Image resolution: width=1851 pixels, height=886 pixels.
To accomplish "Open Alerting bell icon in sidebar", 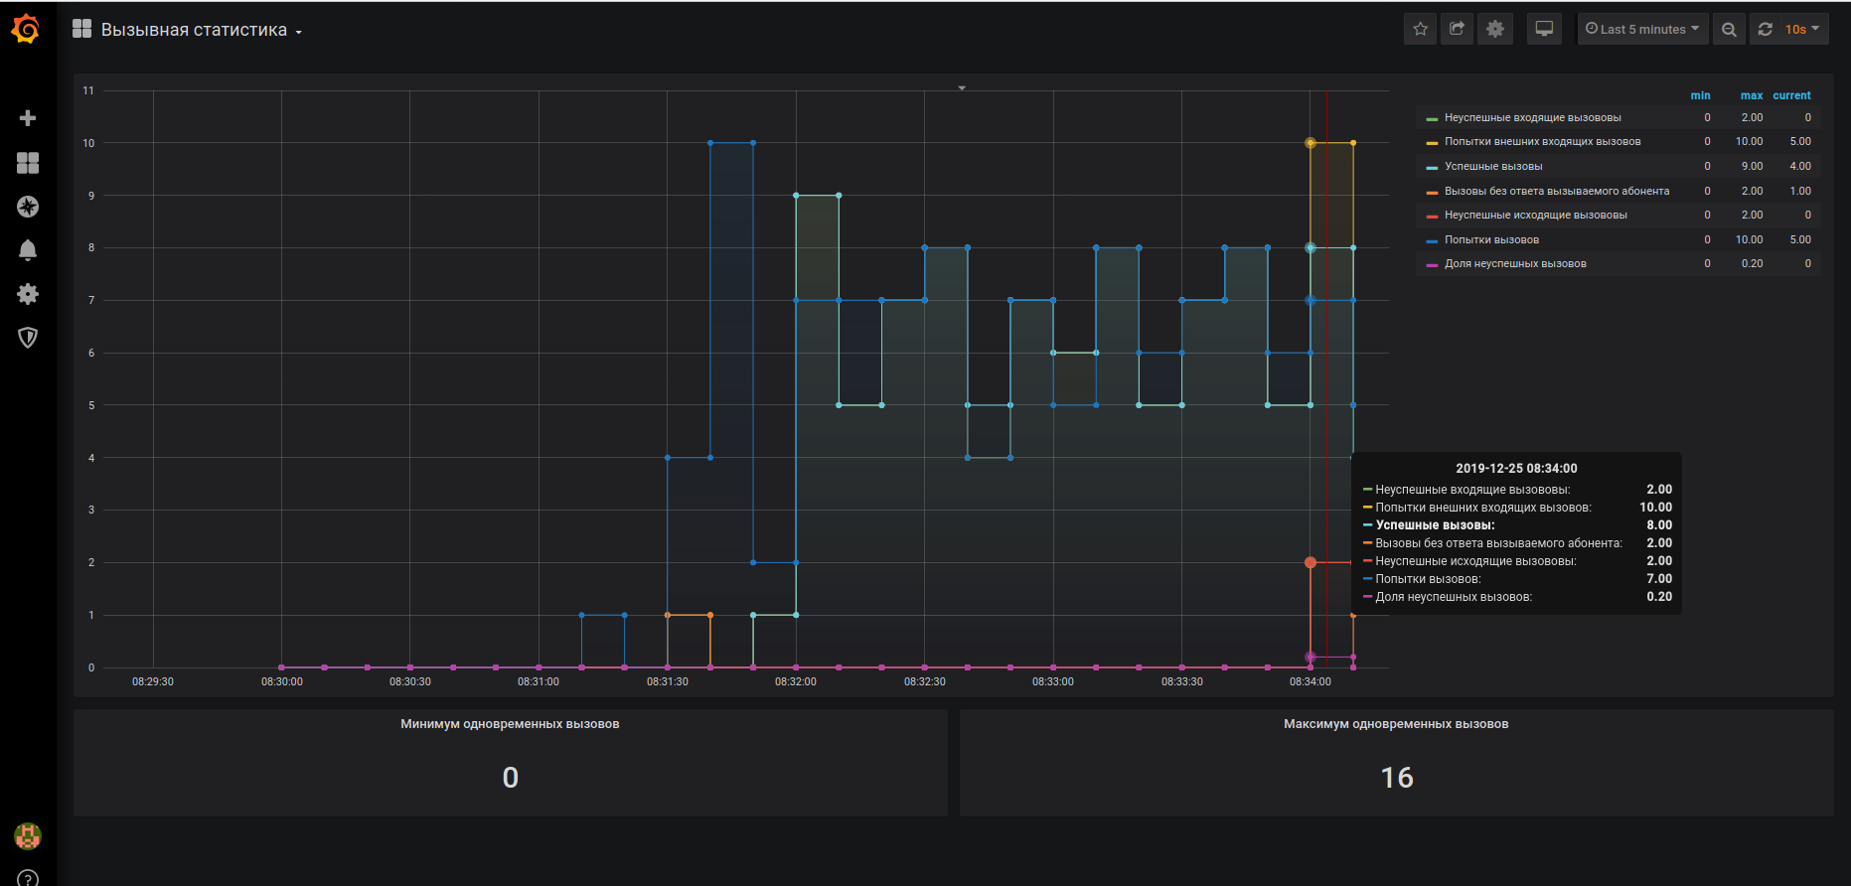I will click(28, 250).
